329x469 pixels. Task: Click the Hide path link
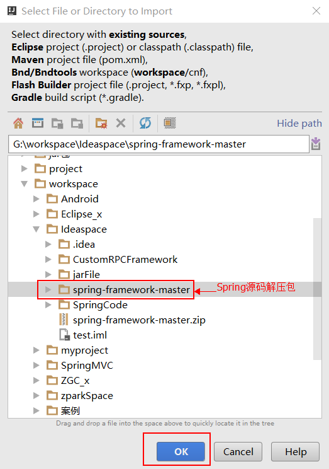(x=299, y=123)
